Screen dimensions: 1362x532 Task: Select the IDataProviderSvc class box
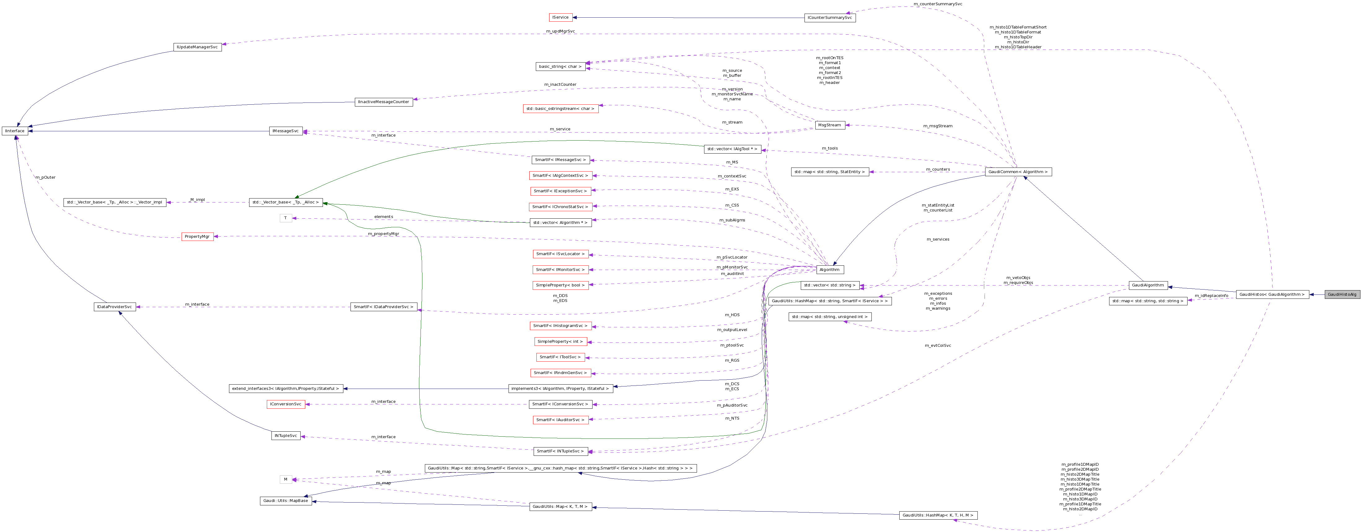coord(116,307)
